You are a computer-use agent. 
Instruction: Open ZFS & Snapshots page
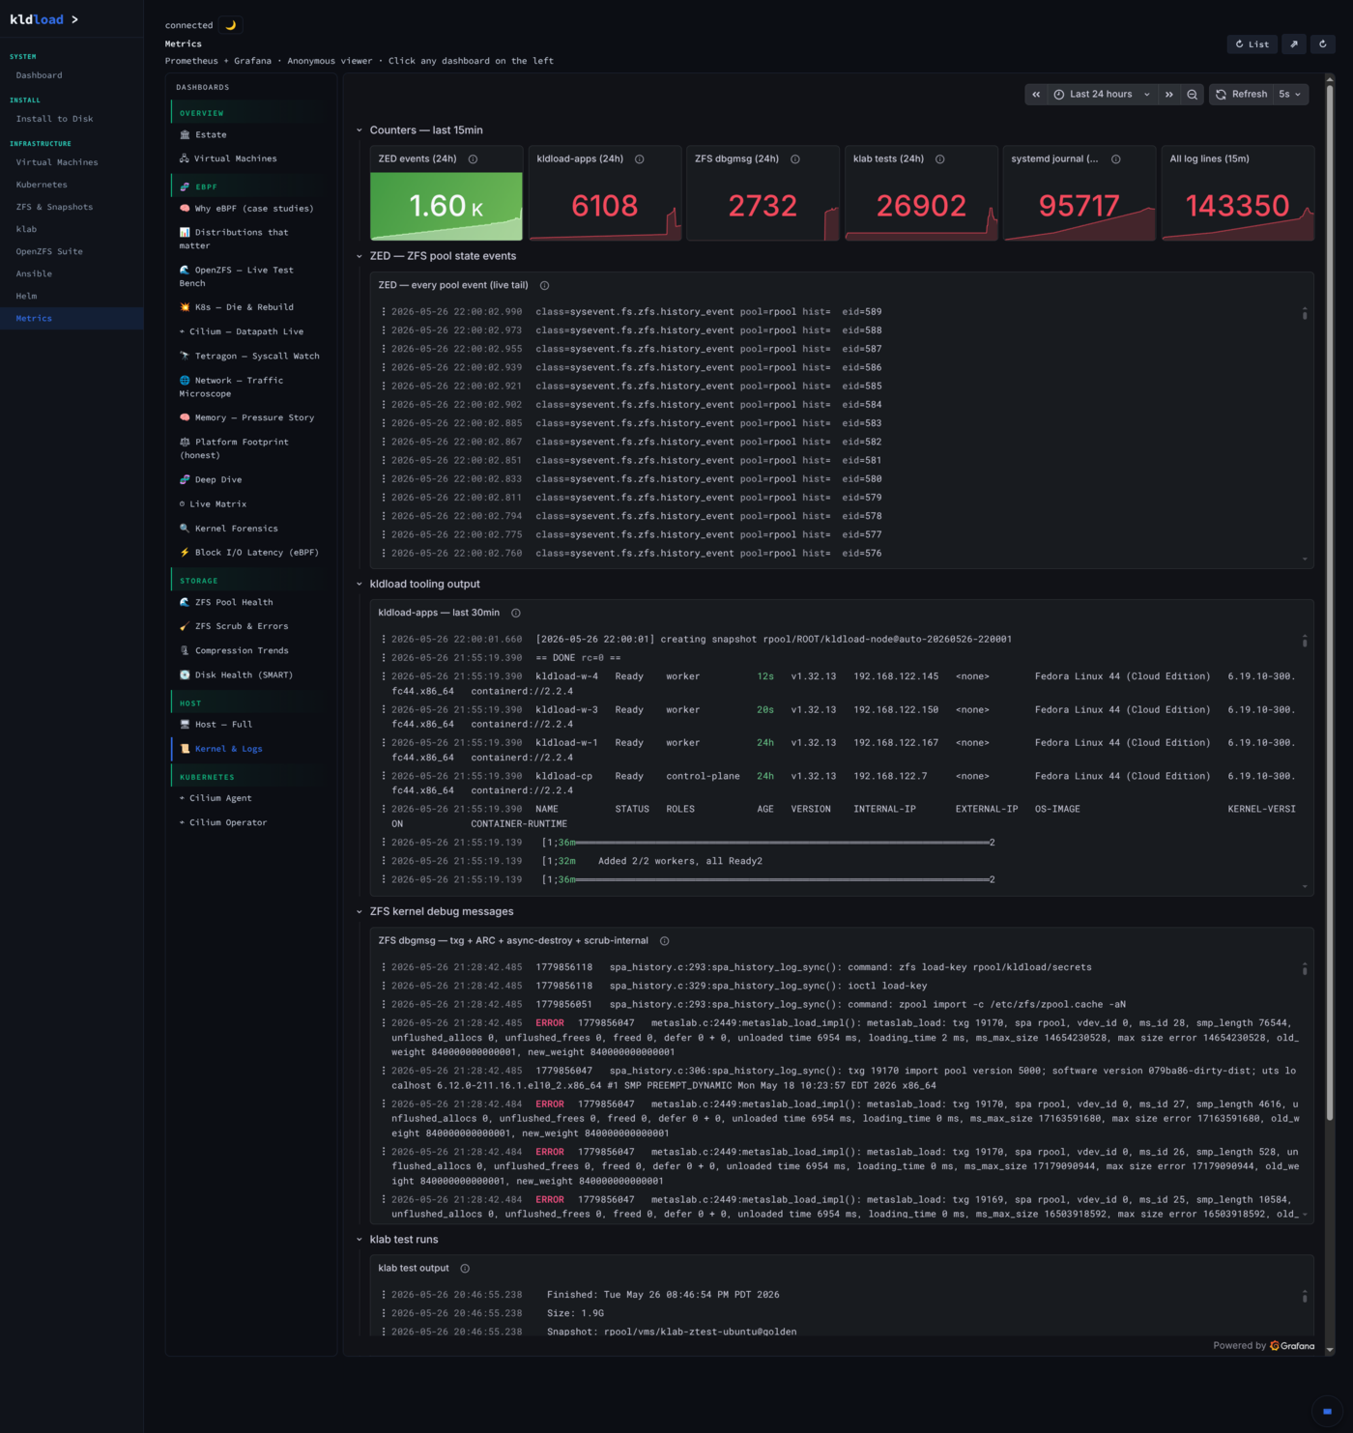click(54, 207)
